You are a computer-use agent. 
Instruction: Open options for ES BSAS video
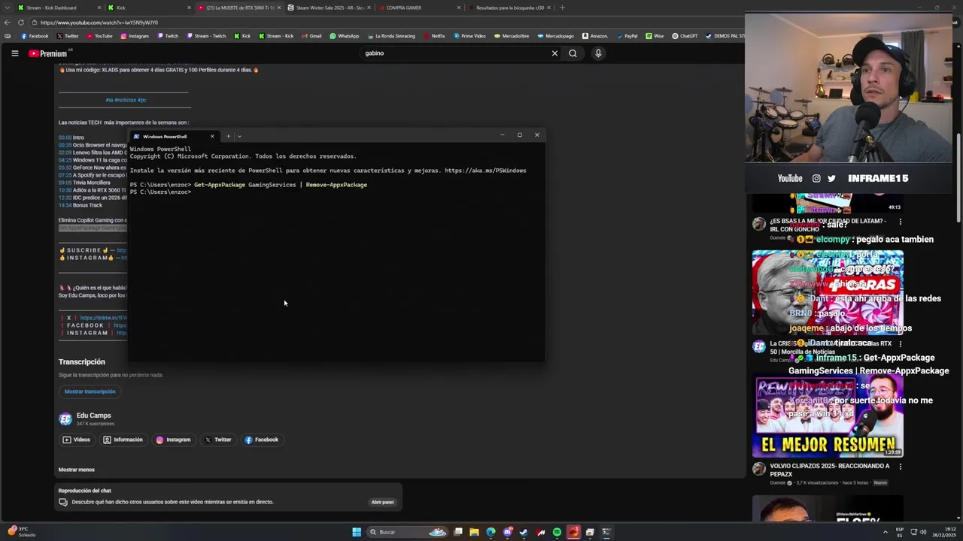click(x=900, y=222)
